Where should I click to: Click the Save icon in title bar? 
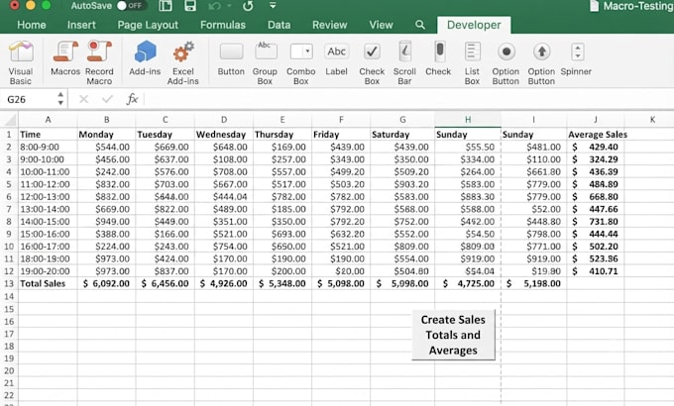[190, 6]
